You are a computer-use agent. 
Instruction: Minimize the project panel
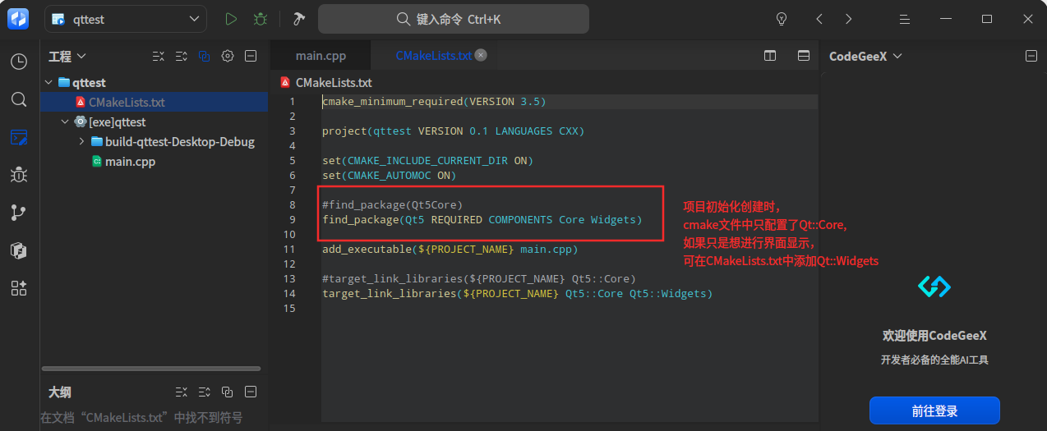click(x=251, y=57)
